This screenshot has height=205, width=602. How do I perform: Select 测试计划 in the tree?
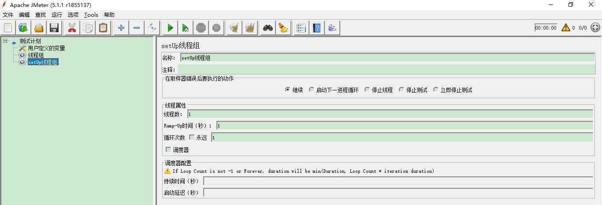pyautogui.click(x=30, y=41)
